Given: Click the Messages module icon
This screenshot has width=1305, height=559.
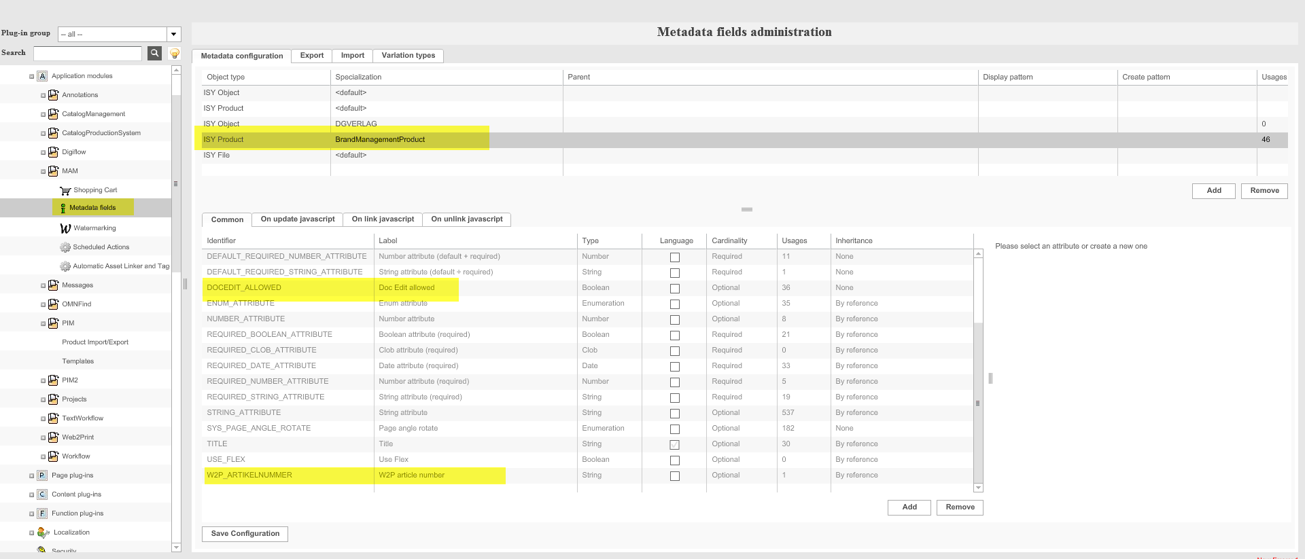Looking at the screenshot, I should click(x=53, y=285).
